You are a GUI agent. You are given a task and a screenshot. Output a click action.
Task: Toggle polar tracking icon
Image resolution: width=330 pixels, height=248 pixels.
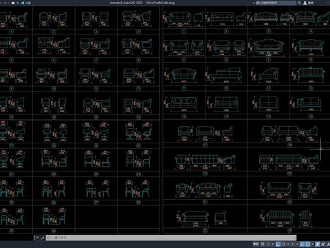283,244
